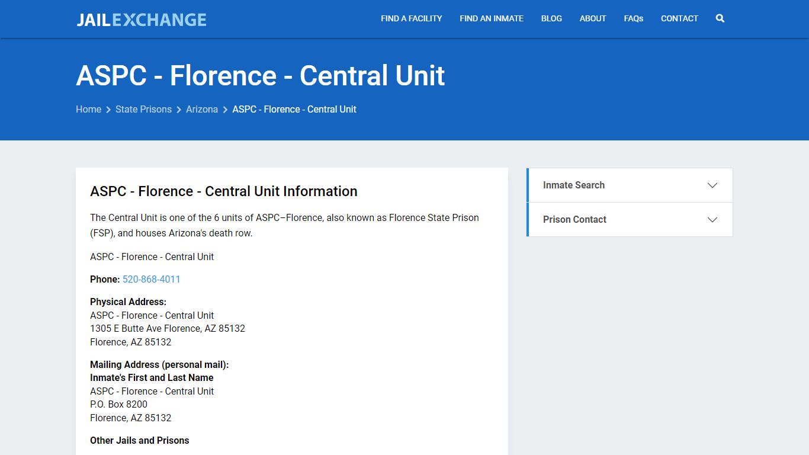This screenshot has height=455, width=809.
Task: Call phone number 520-868-4011
Action: tap(151, 279)
